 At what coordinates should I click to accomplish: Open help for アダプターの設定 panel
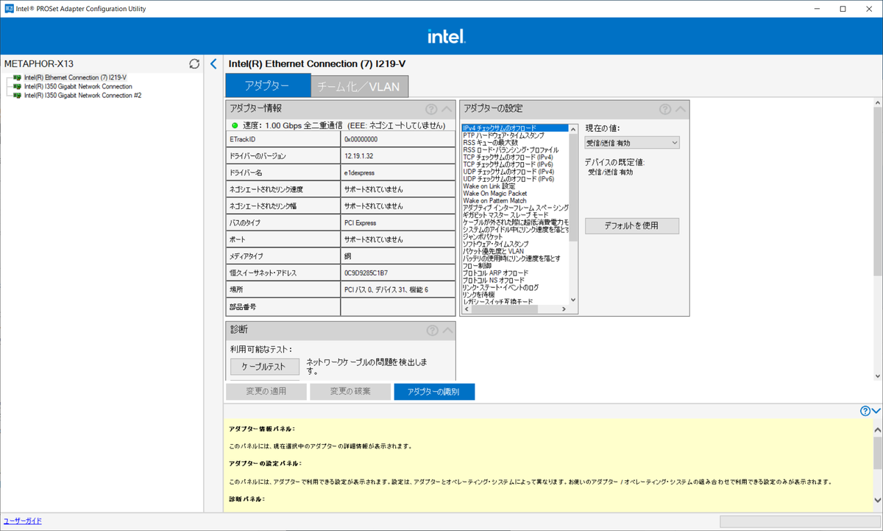tap(664, 109)
